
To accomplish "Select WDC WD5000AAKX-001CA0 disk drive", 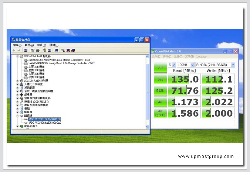I will pyautogui.click(x=45, y=123).
